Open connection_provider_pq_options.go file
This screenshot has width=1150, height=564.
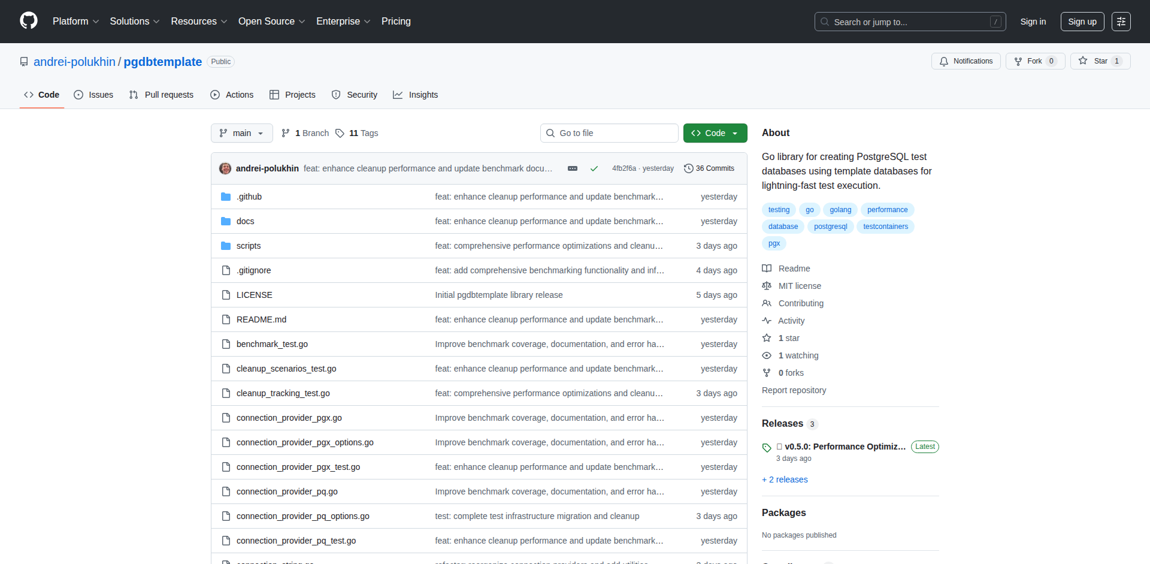coord(303,516)
